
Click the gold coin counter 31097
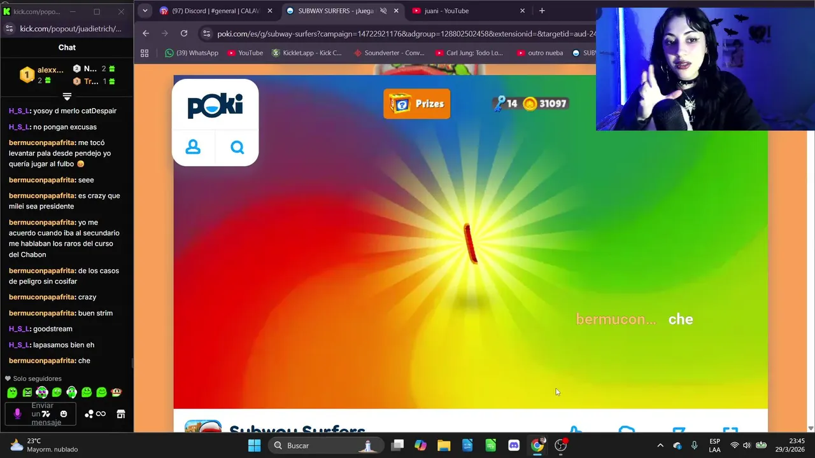(545, 104)
